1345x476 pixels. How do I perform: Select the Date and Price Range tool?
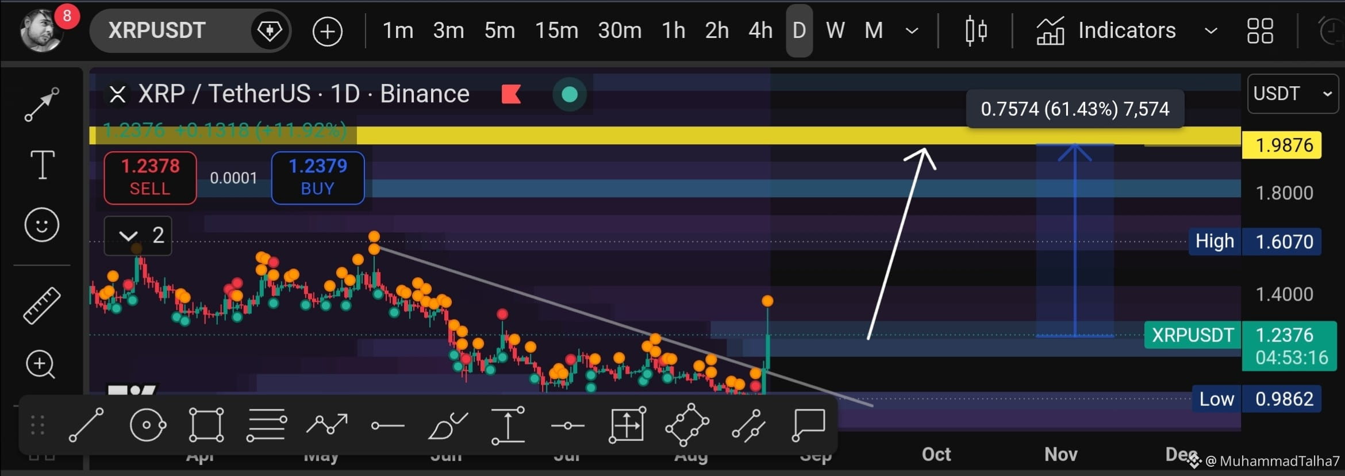click(x=627, y=425)
